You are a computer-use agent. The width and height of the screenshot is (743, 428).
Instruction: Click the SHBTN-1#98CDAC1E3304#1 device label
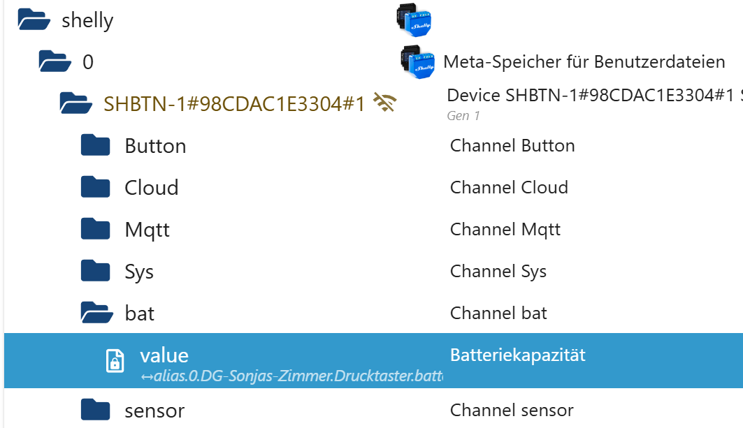click(x=234, y=104)
